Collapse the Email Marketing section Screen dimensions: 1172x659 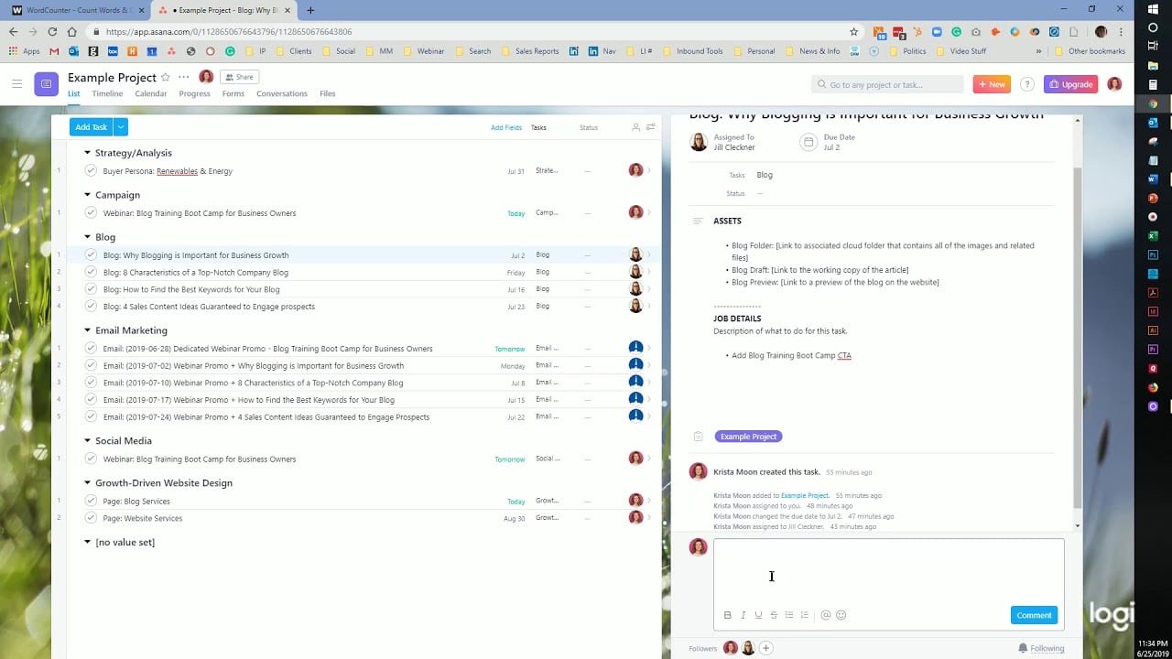[x=88, y=330]
